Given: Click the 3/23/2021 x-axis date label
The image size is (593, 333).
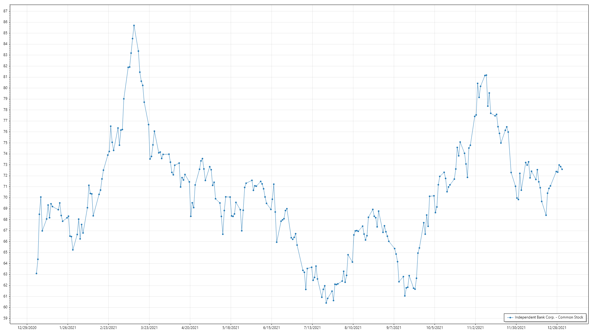Looking at the screenshot, I should 149,328.
